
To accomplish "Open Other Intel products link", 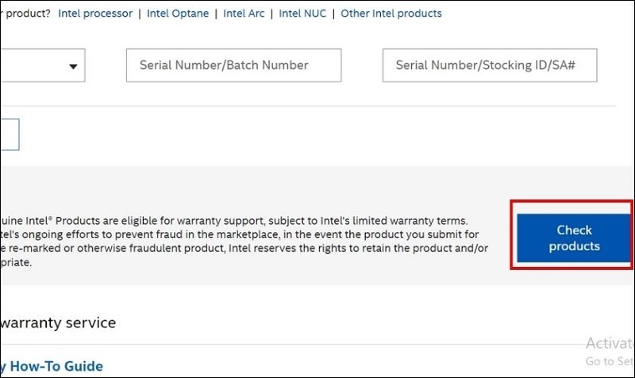I will 391,13.
